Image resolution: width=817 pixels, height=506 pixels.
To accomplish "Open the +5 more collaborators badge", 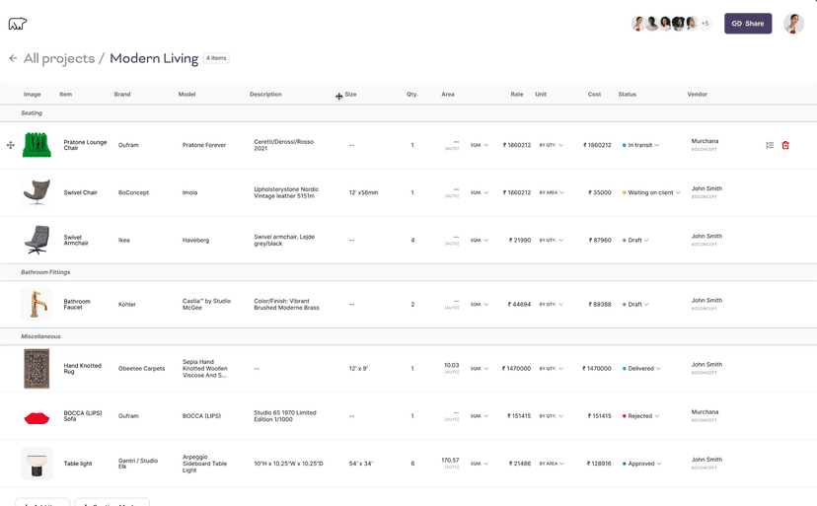I will 705,24.
